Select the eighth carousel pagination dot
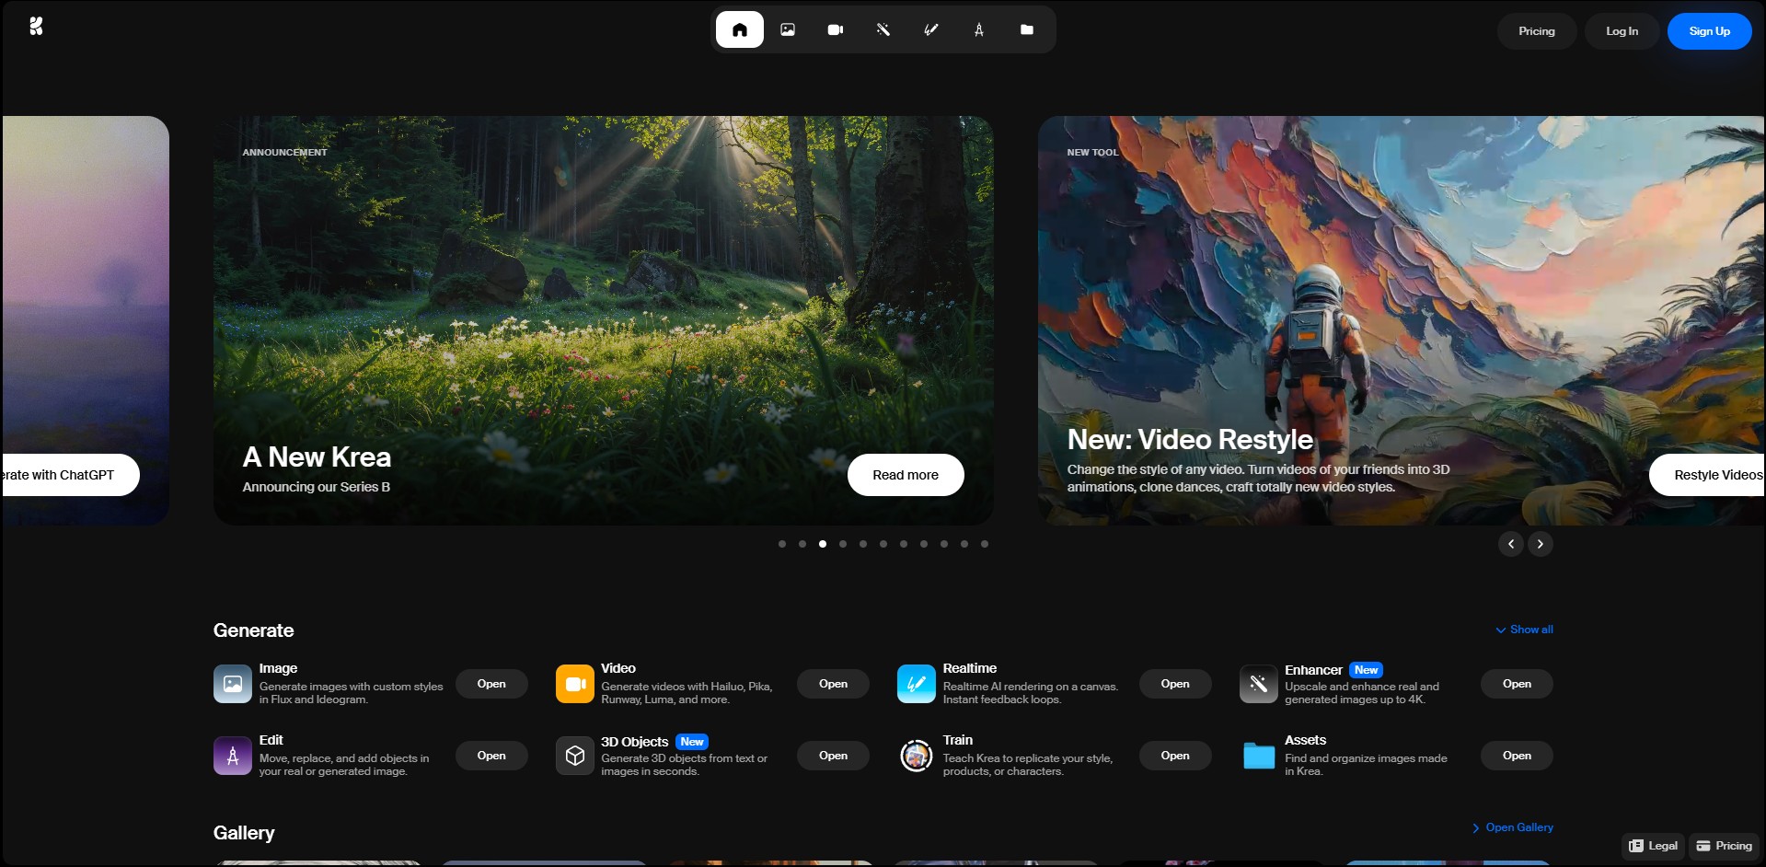 pyautogui.click(x=924, y=544)
